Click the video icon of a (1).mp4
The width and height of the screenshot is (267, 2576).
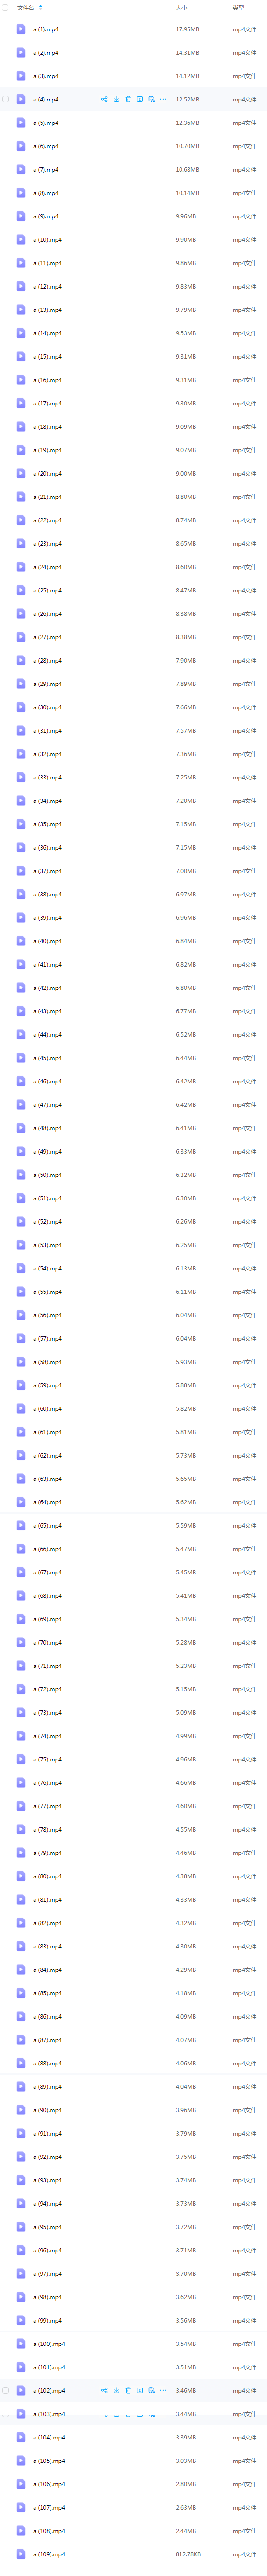pyautogui.click(x=21, y=29)
